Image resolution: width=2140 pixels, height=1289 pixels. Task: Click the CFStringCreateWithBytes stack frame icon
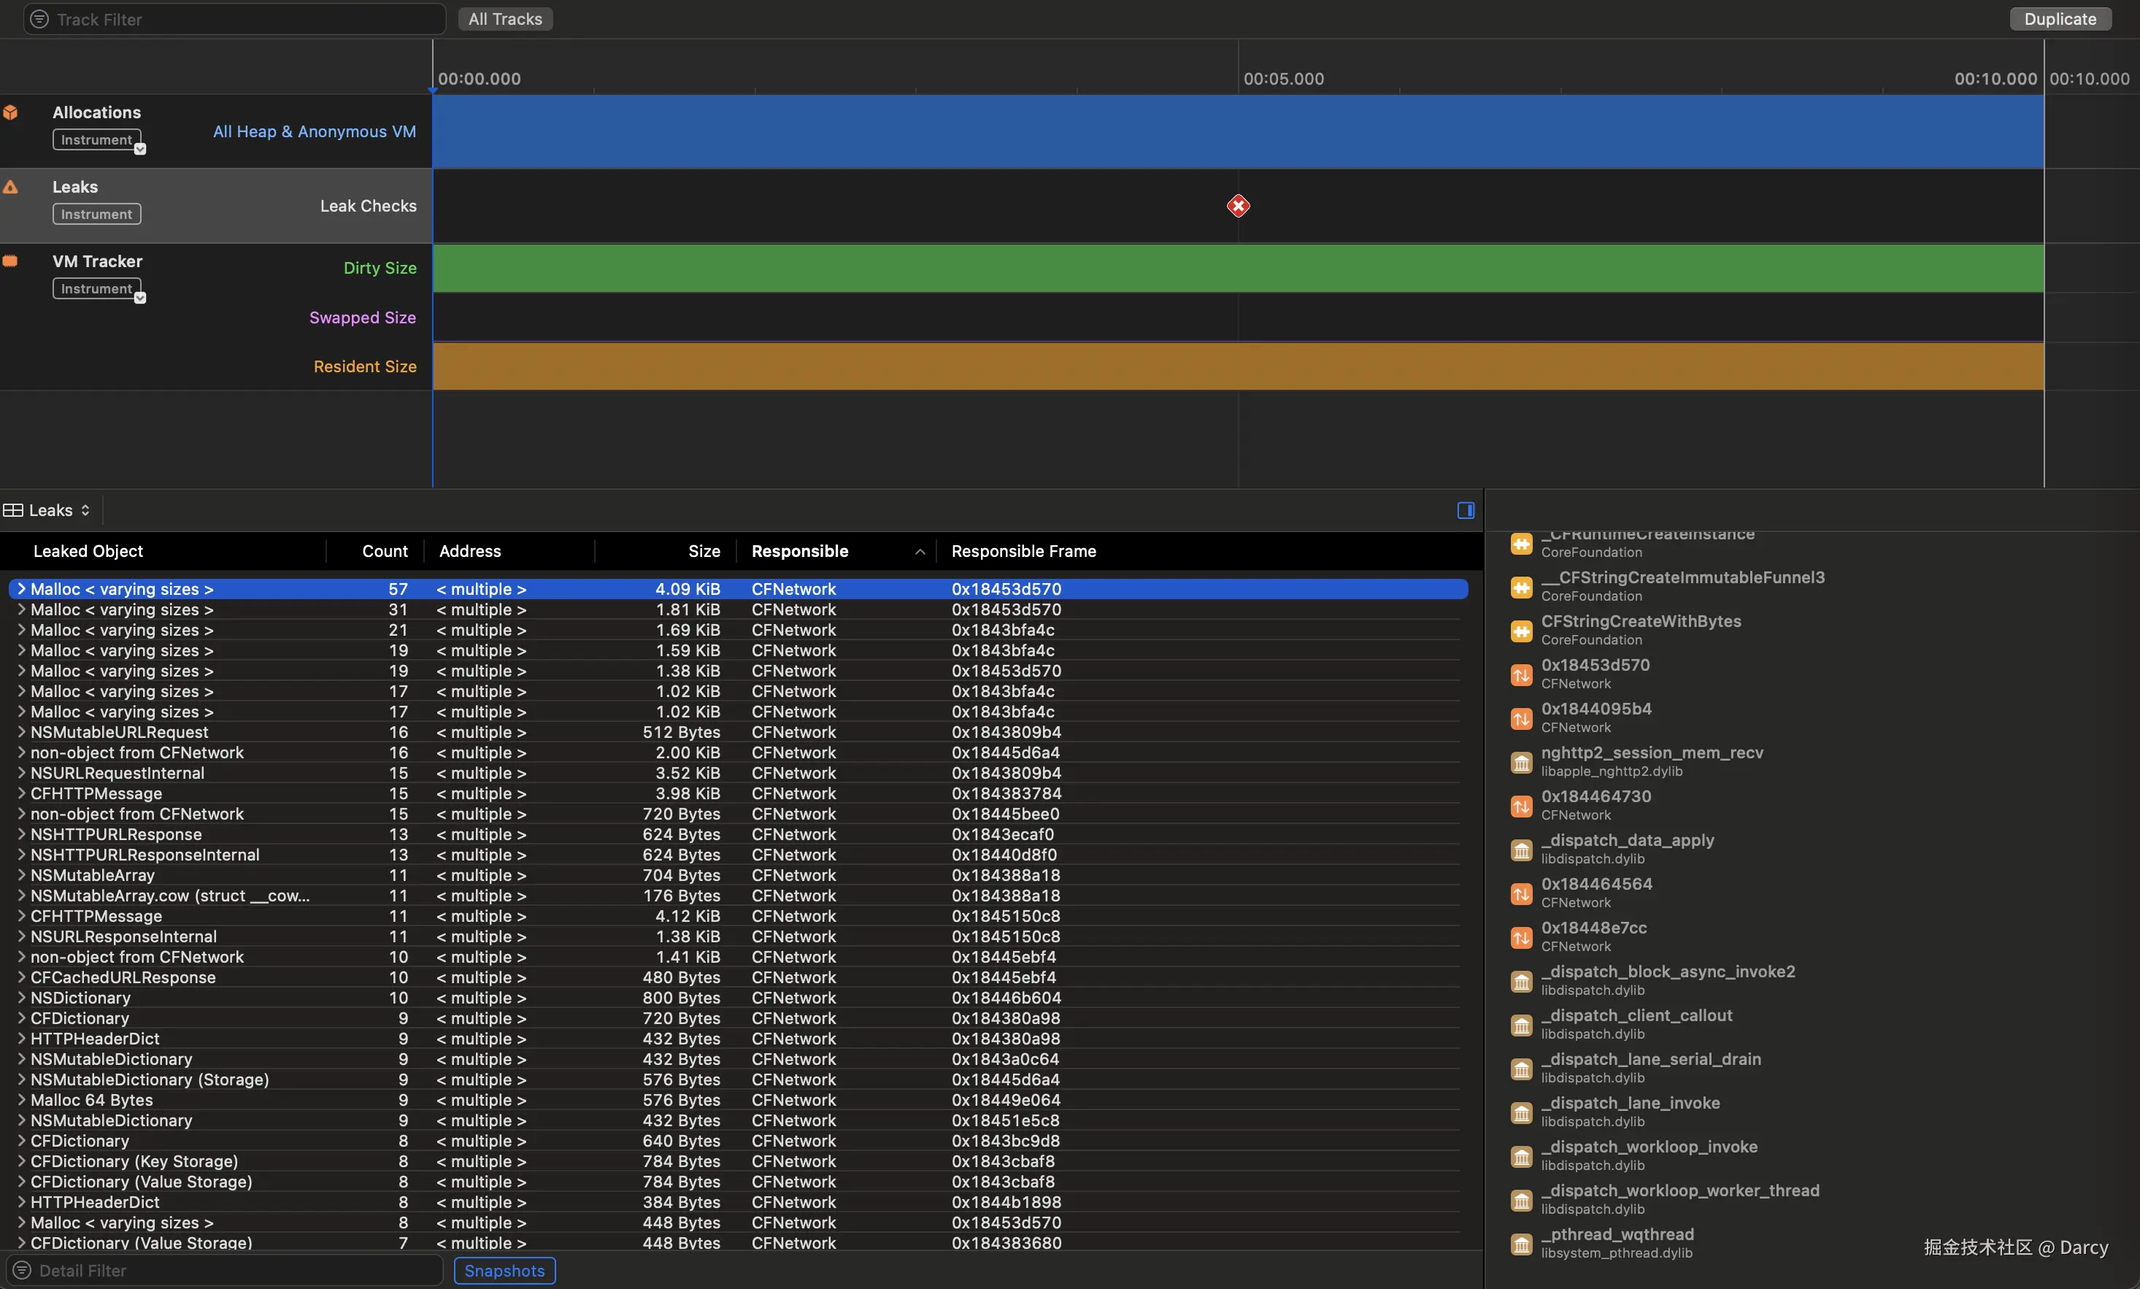click(x=1521, y=631)
